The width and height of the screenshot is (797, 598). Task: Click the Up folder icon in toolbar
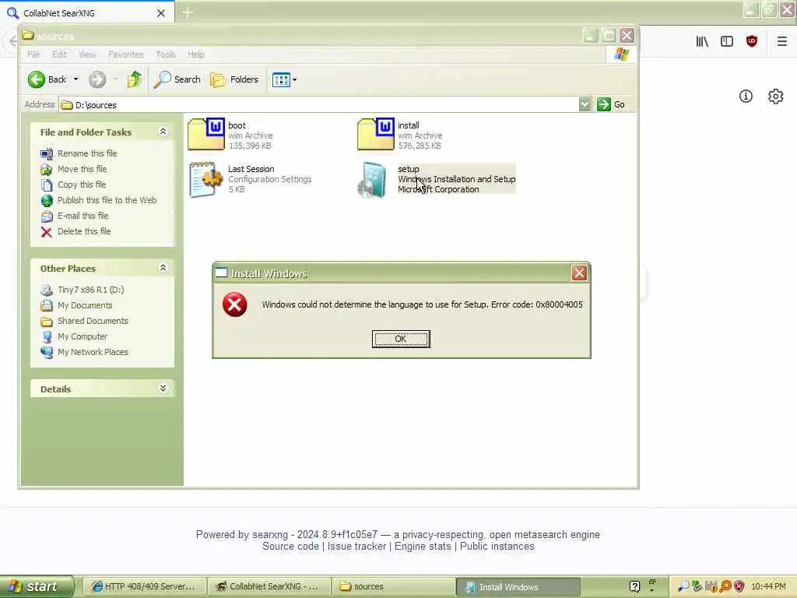135,79
